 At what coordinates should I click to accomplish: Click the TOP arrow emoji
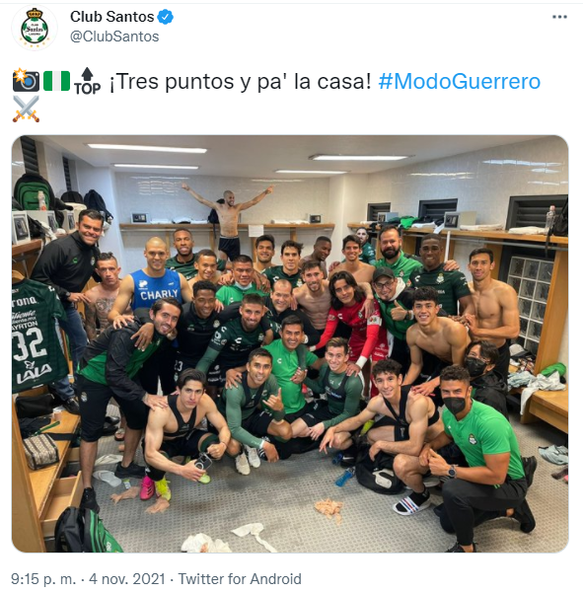tap(88, 81)
